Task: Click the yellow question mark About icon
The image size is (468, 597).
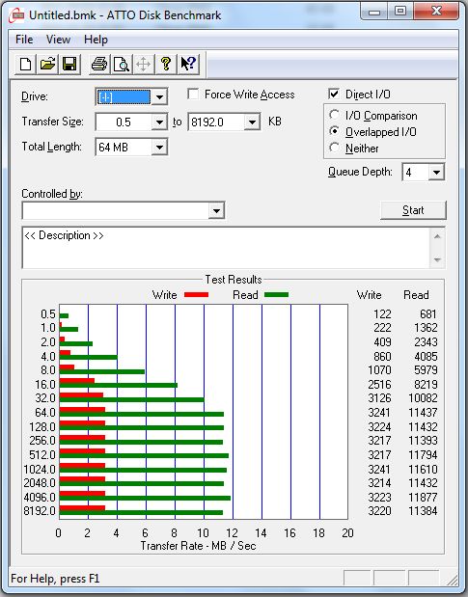Action: 166,64
